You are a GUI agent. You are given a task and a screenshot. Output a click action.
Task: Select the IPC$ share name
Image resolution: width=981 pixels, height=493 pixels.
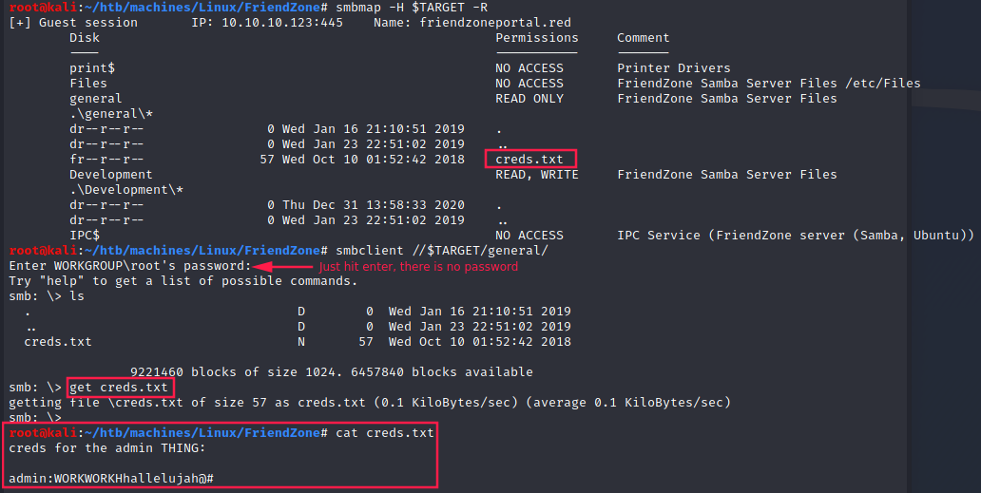tap(85, 236)
